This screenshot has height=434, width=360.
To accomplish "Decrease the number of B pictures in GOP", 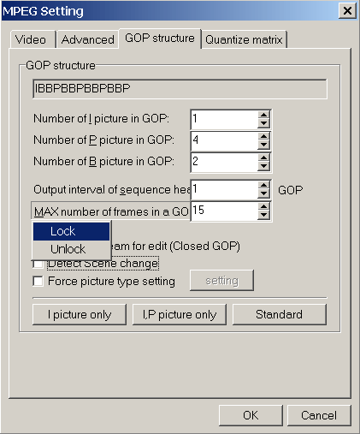I will coord(263,166).
